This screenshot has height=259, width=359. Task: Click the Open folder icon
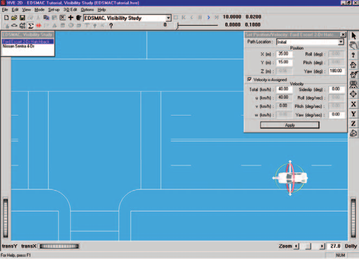tap(14, 18)
